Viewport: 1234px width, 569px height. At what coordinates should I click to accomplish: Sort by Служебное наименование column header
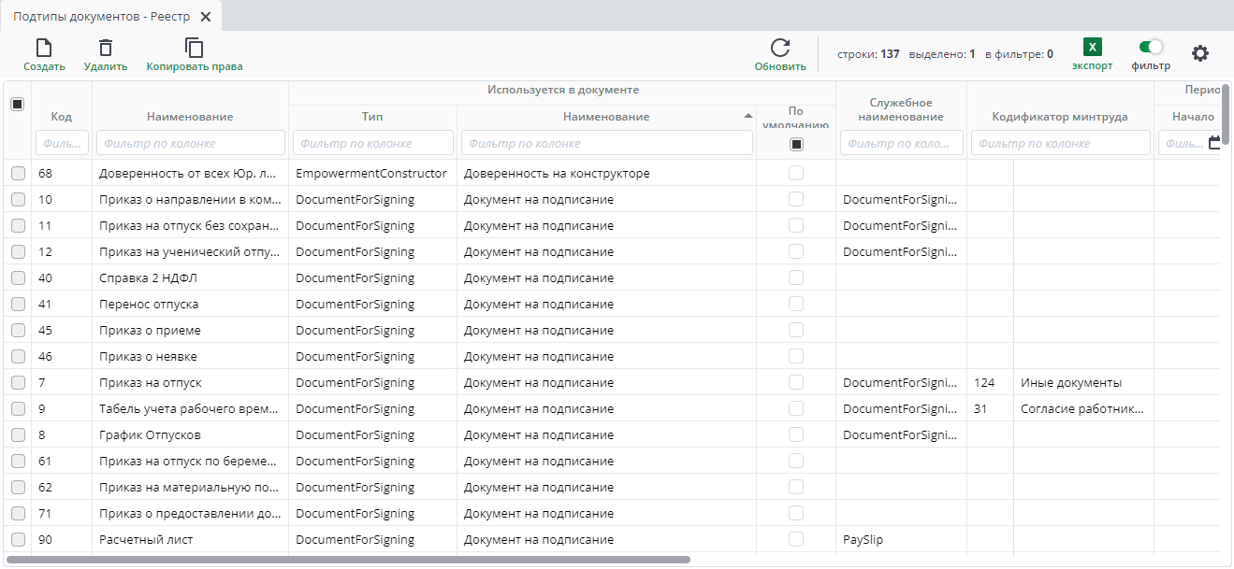click(x=901, y=109)
